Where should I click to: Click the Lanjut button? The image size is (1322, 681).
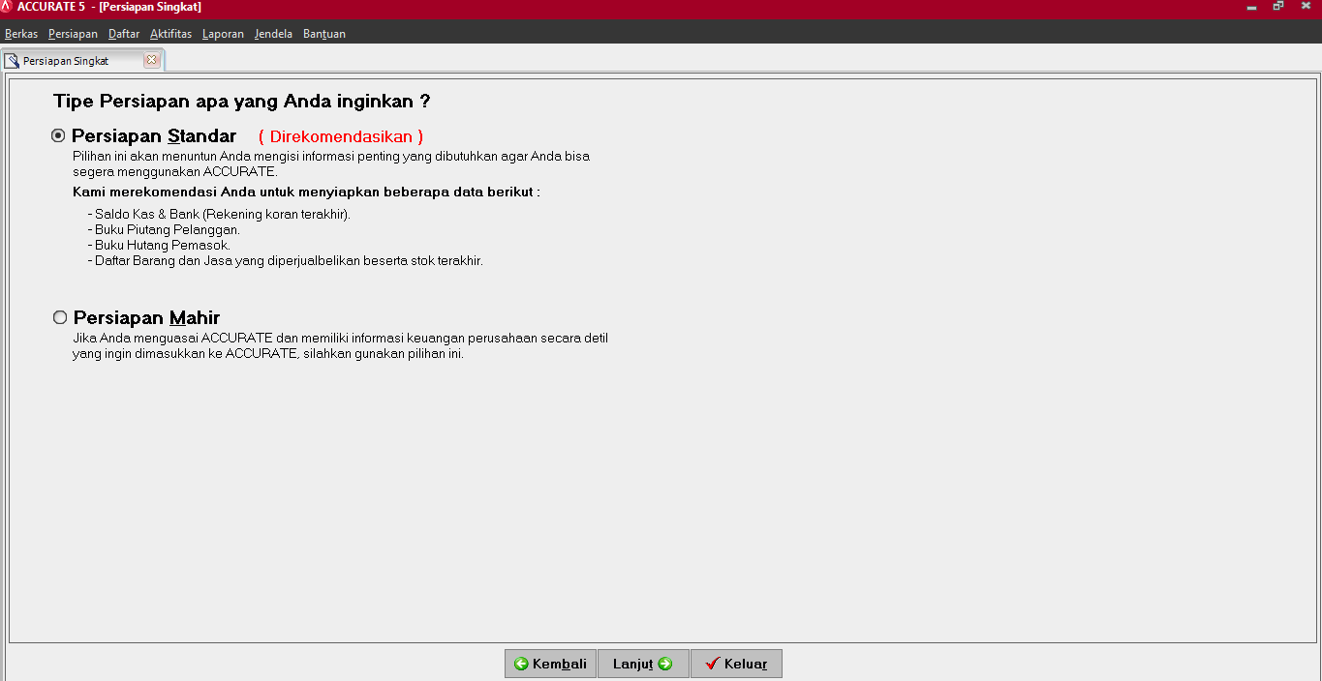643,664
